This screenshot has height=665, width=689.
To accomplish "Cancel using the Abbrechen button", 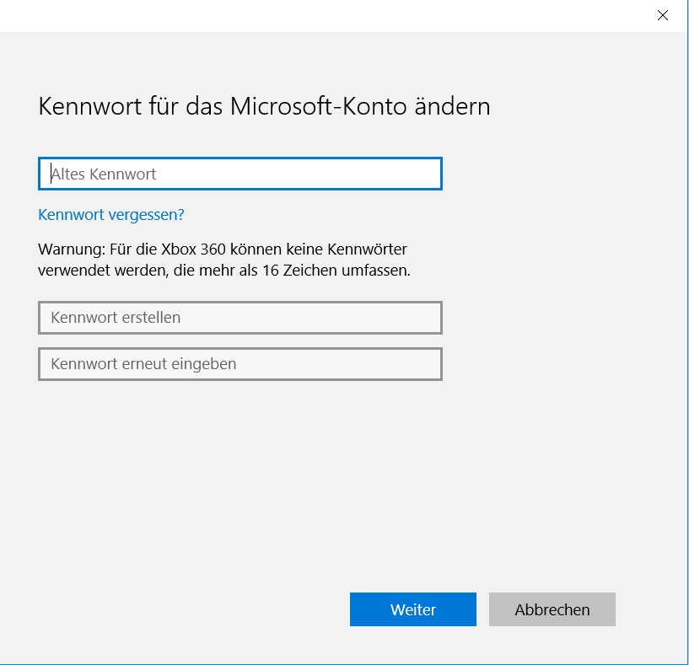I will [x=552, y=609].
